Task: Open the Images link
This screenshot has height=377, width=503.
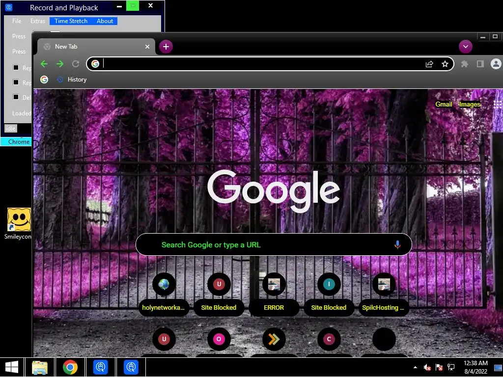Action: 470,104
